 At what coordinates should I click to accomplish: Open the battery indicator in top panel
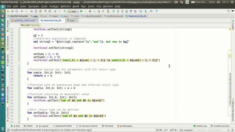click(x=203, y=2)
